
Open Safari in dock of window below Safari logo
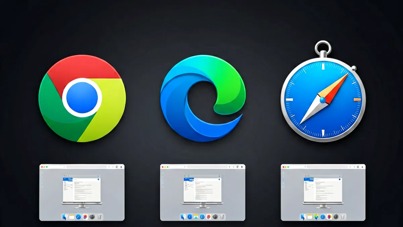pos(323,217)
